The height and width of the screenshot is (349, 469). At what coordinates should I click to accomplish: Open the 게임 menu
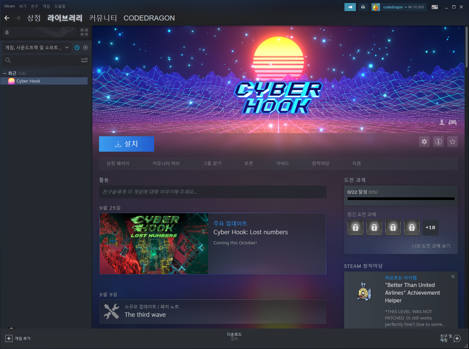coord(46,6)
